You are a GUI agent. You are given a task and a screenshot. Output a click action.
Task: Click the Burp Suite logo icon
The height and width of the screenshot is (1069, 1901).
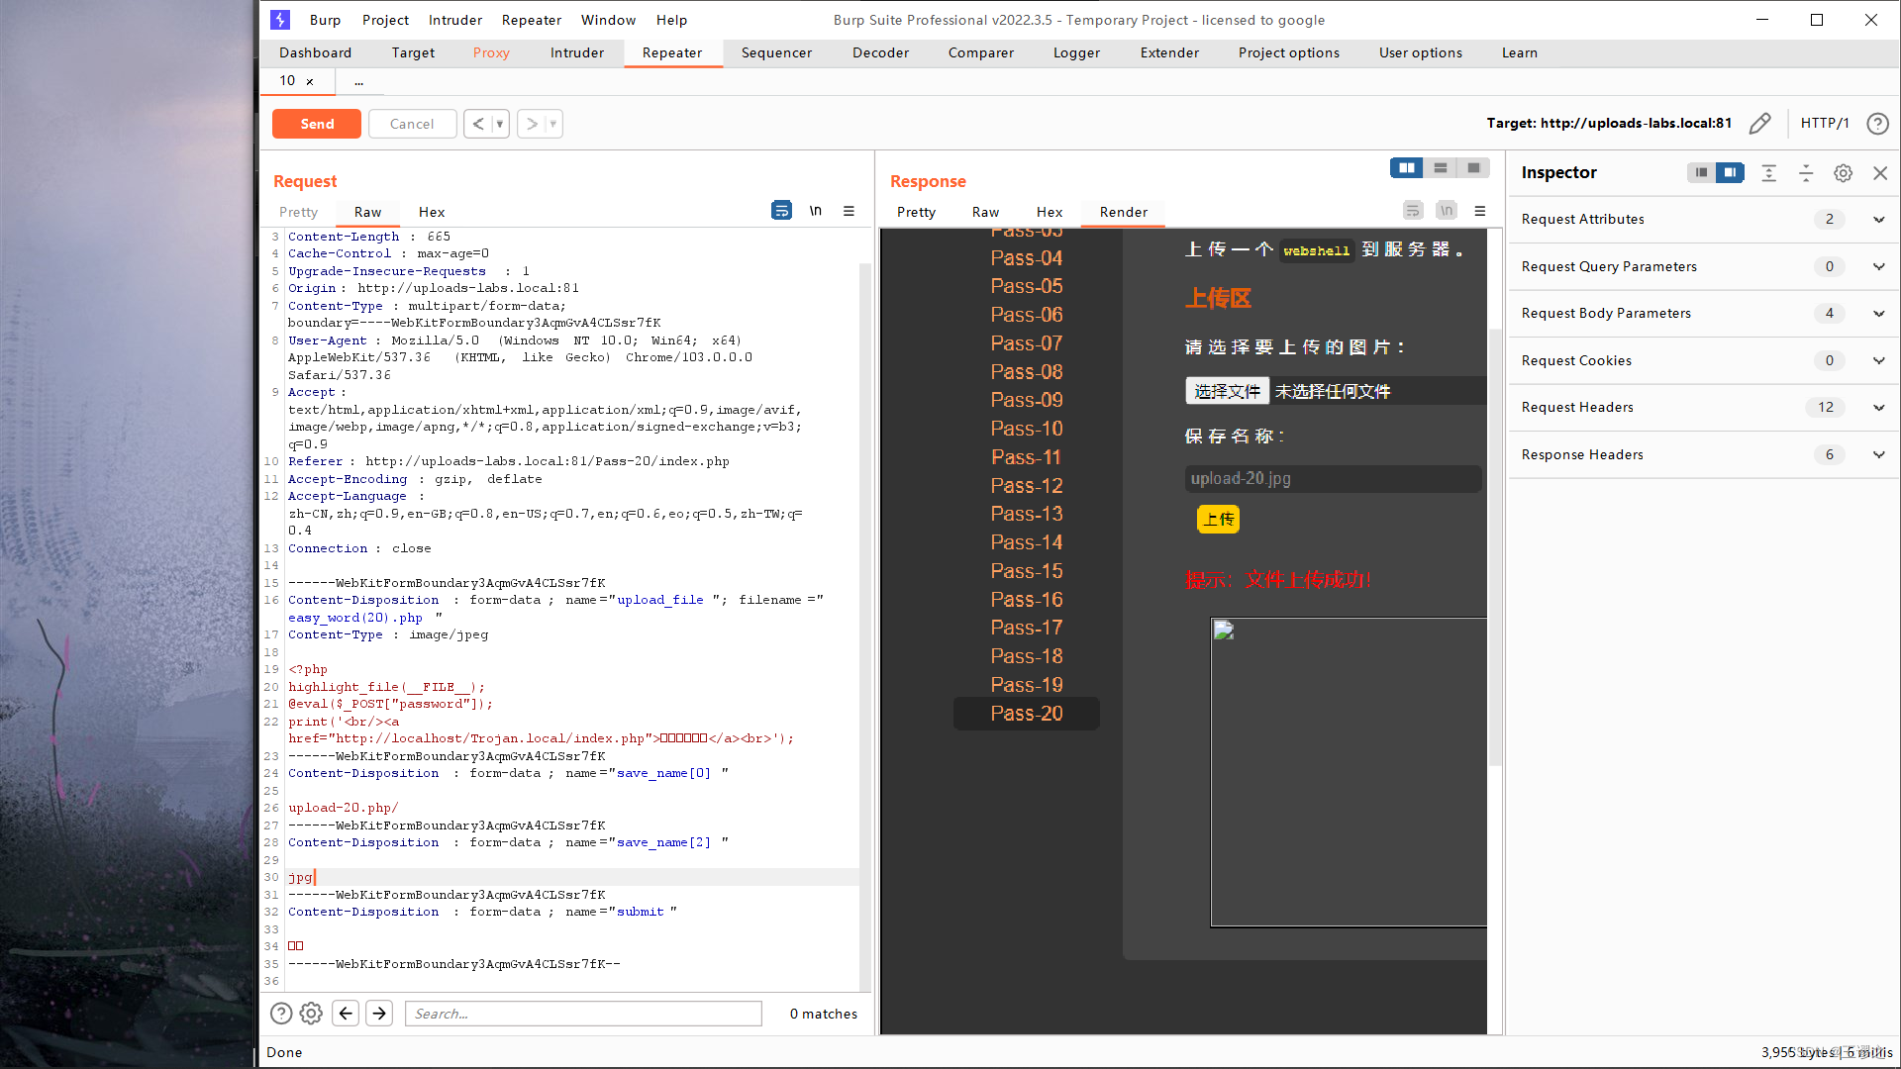click(280, 20)
